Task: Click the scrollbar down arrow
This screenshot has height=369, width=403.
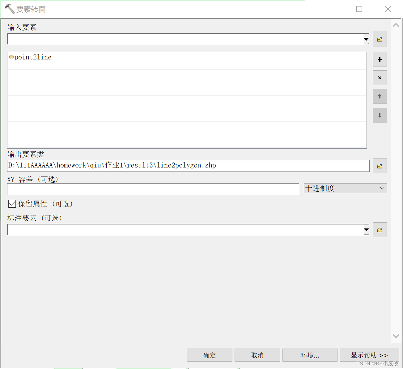Action: point(396,336)
